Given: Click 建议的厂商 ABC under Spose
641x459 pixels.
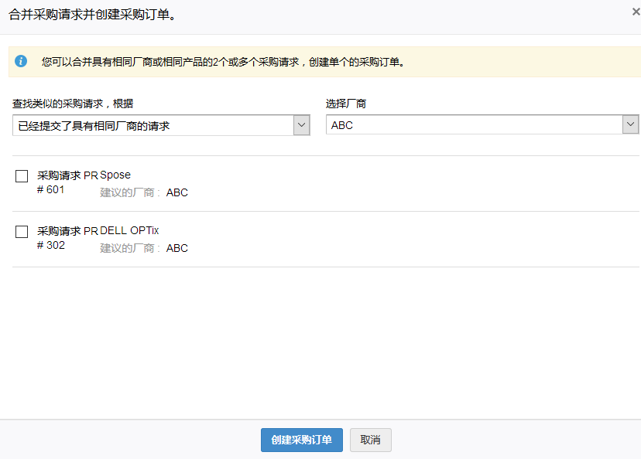Looking at the screenshot, I should [144, 192].
